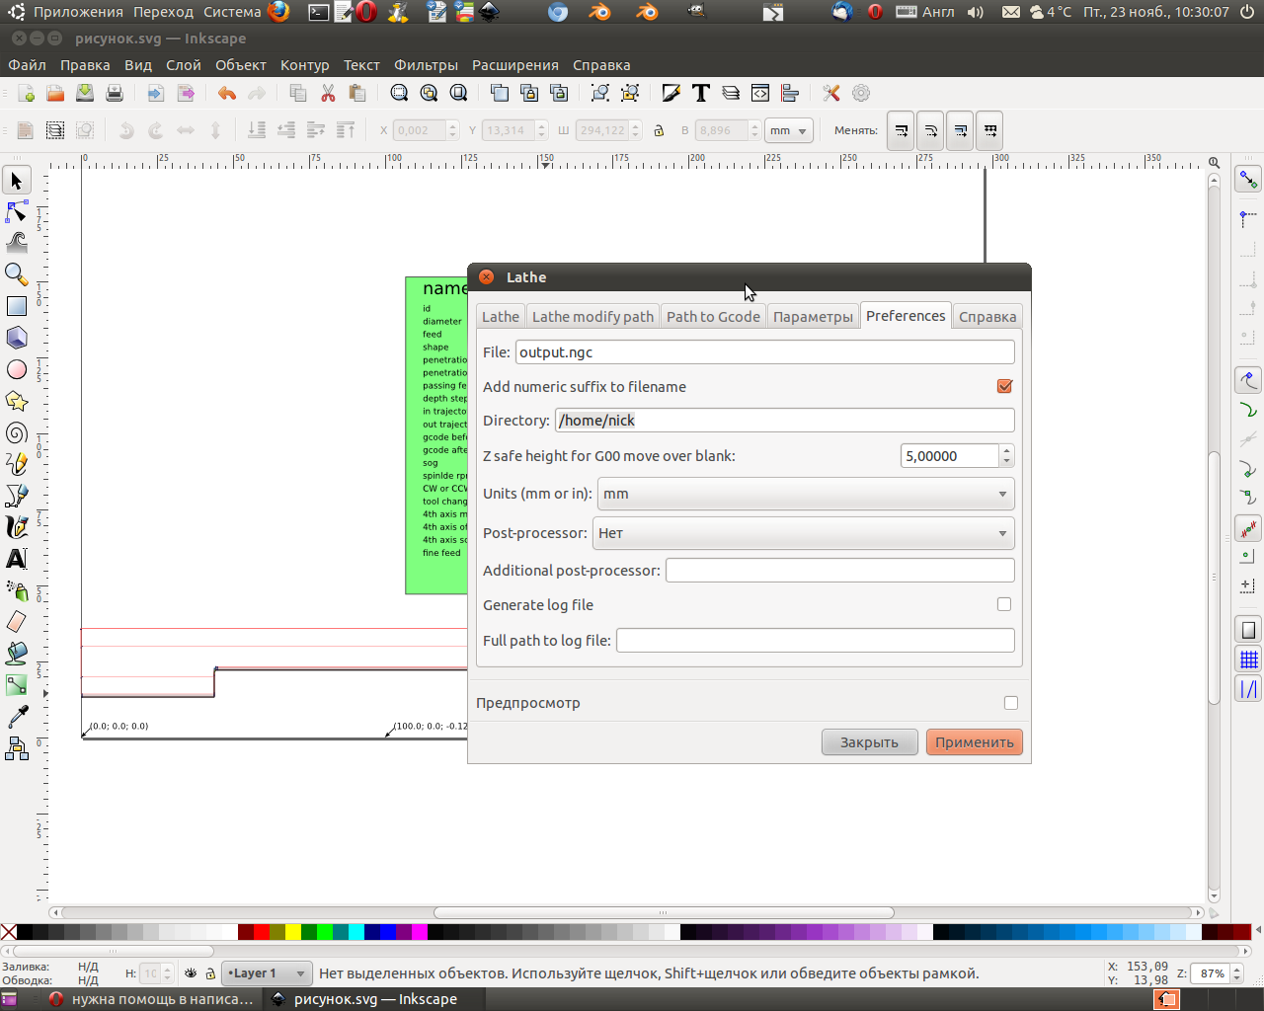Viewport: 1264px width, 1011px height.
Task: Click the Directory input field
Action: [785, 421]
